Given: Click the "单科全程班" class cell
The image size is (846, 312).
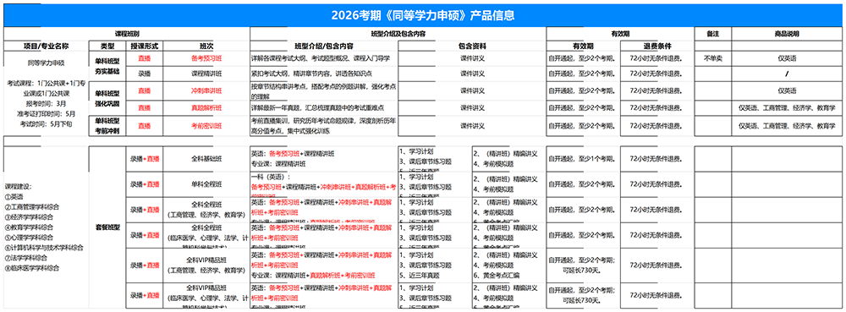Looking at the screenshot, I should point(206,185).
